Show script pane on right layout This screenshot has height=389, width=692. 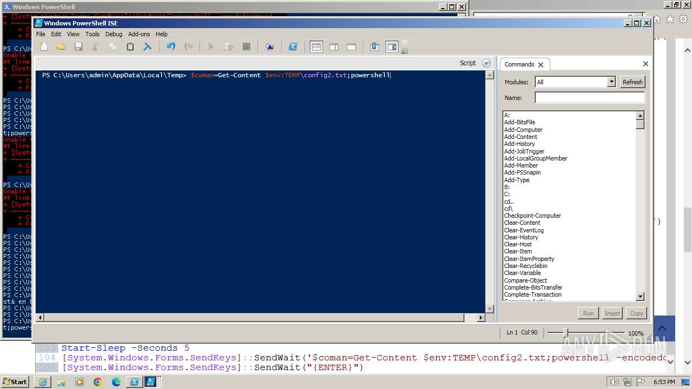pos(334,47)
